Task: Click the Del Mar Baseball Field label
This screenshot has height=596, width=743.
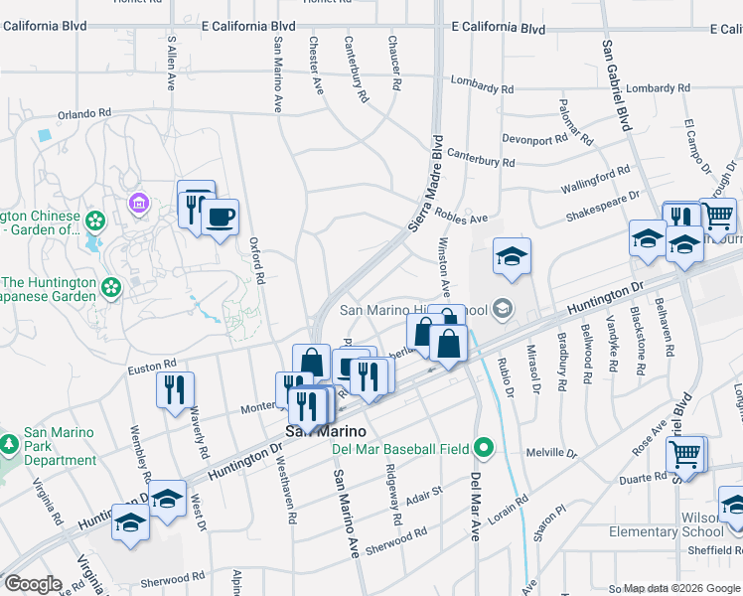Action: [400, 449]
